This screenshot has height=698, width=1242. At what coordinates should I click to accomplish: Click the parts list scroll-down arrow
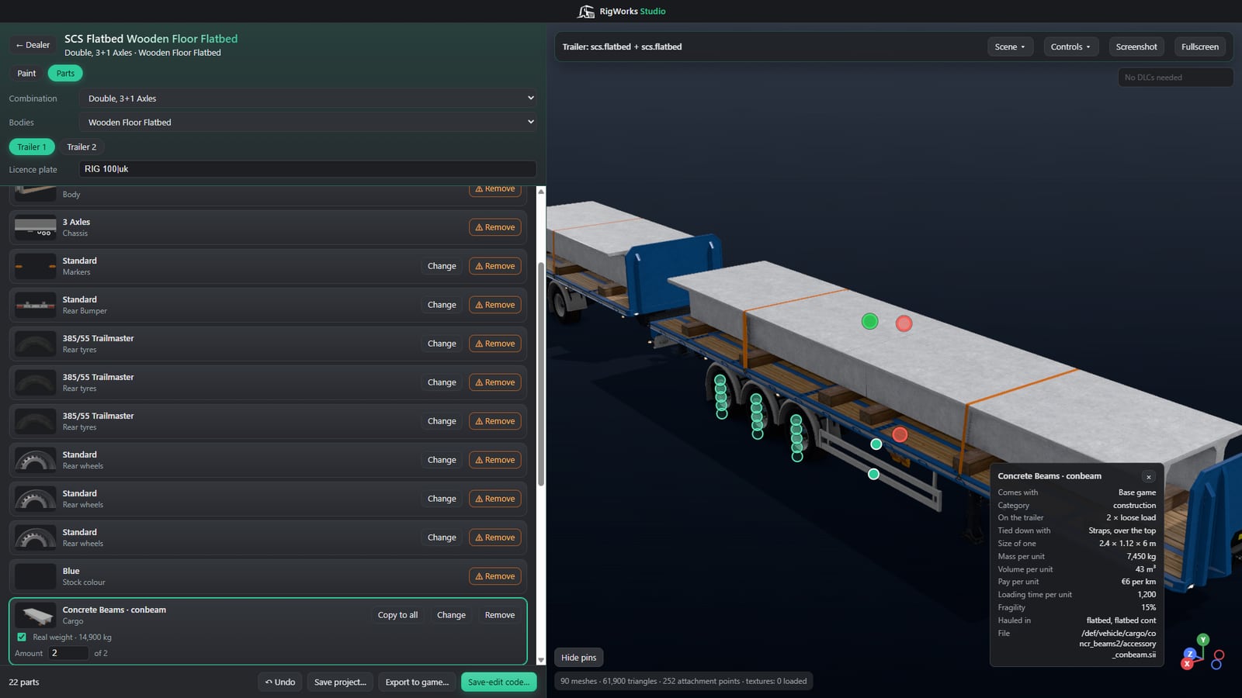[541, 660]
